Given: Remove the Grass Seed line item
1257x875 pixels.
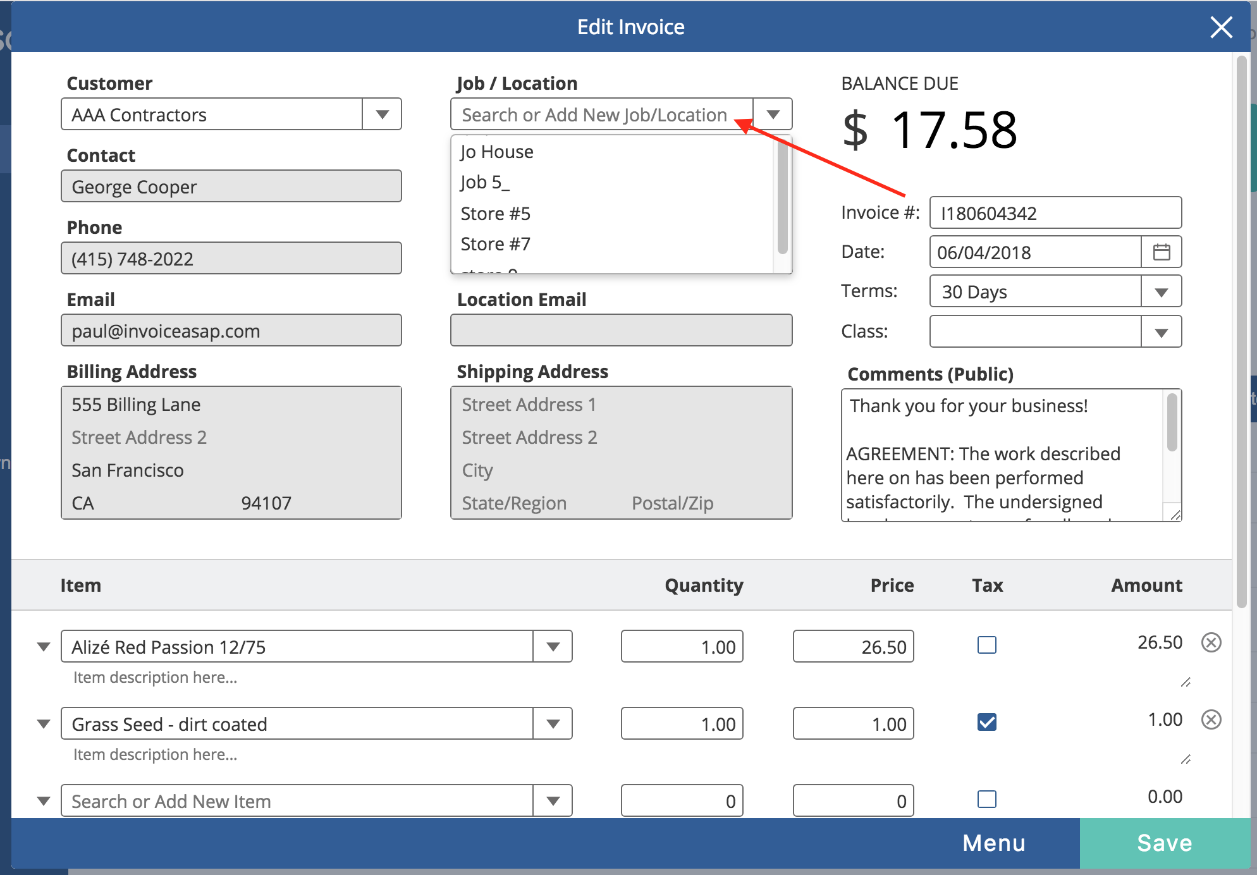Looking at the screenshot, I should 1211,720.
